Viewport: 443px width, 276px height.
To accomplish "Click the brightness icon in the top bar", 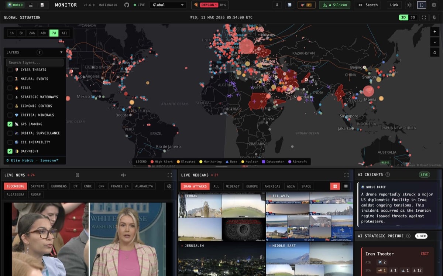I will (409, 5).
